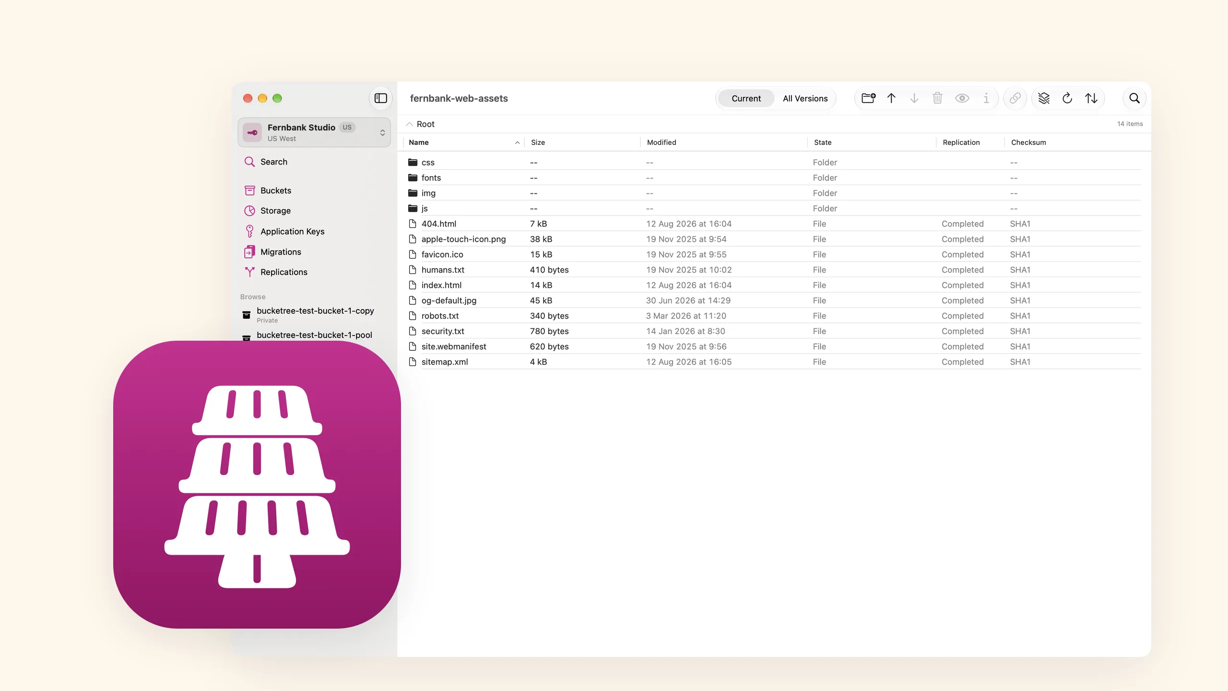Select the site.webmanifest file

[773, 346]
